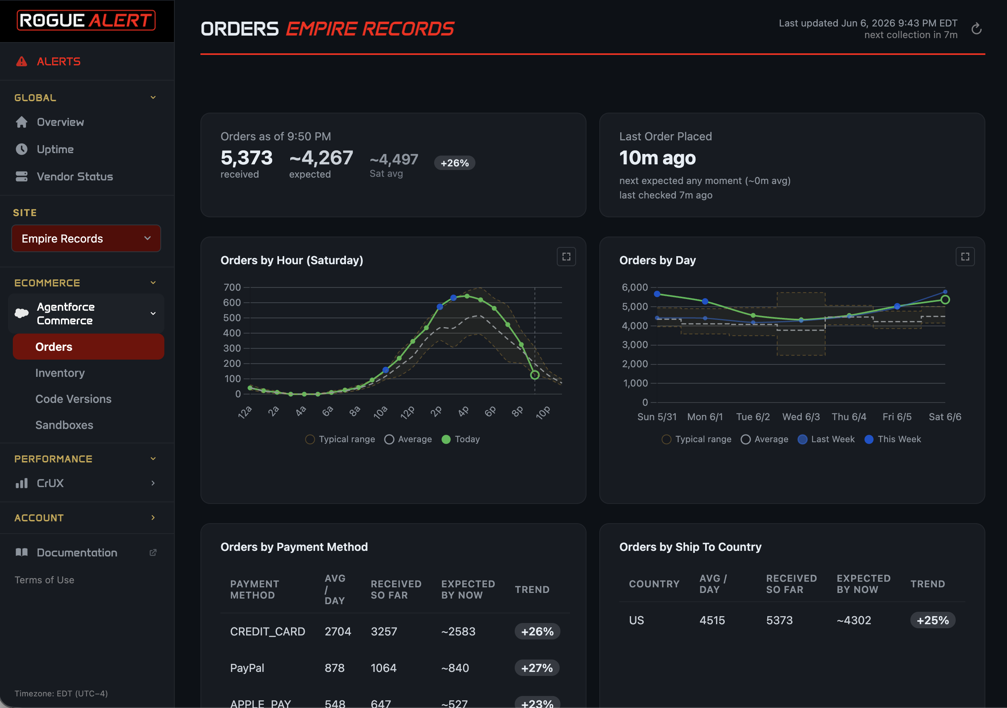
Task: Open Sandboxes page
Action: [64, 425]
